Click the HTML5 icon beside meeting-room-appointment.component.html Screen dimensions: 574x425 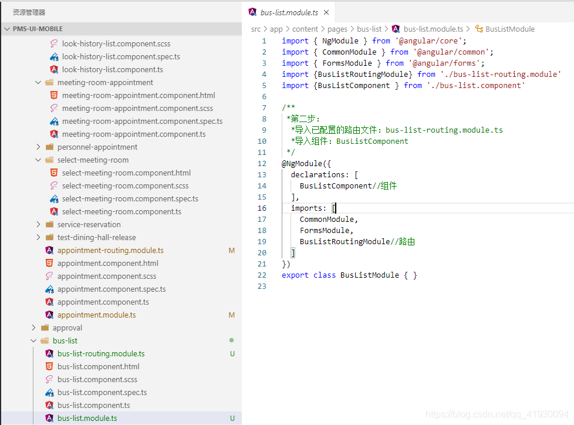[54, 96]
